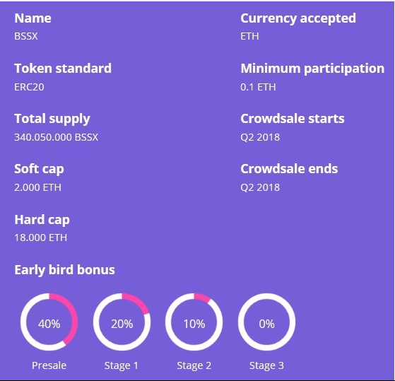The image size is (395, 381).
Task: Click the ETH currency accepted value
Action: (249, 36)
